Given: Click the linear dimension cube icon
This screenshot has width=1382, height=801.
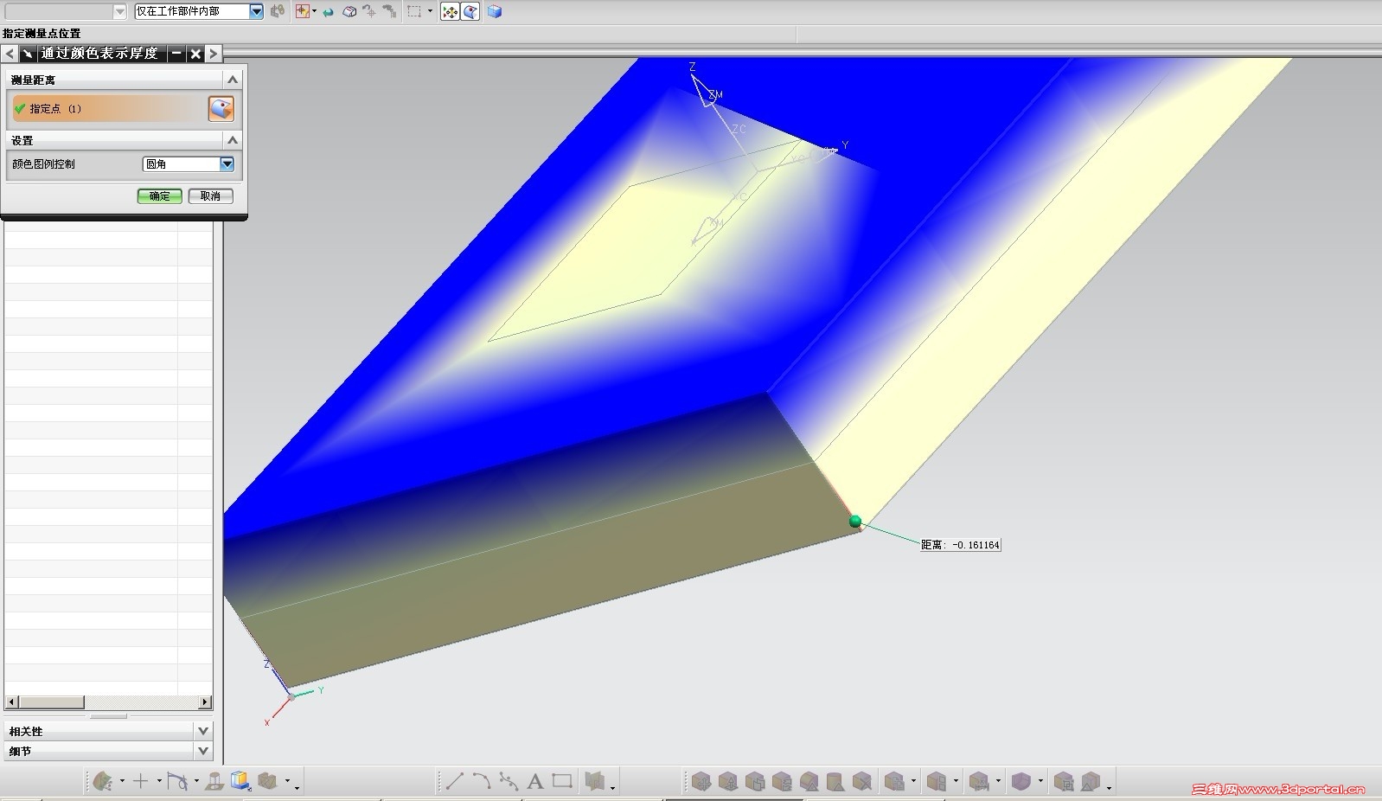Looking at the screenshot, I should (x=979, y=782).
